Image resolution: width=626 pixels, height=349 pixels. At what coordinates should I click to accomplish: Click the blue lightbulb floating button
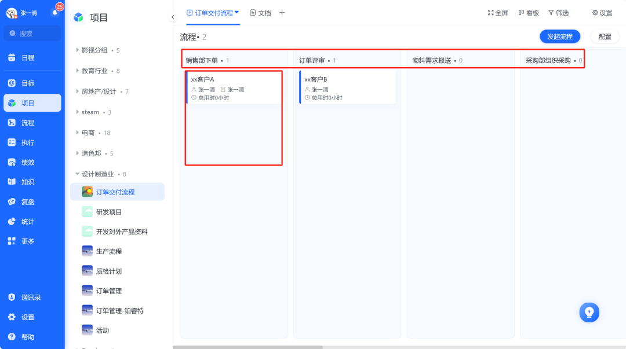click(589, 313)
